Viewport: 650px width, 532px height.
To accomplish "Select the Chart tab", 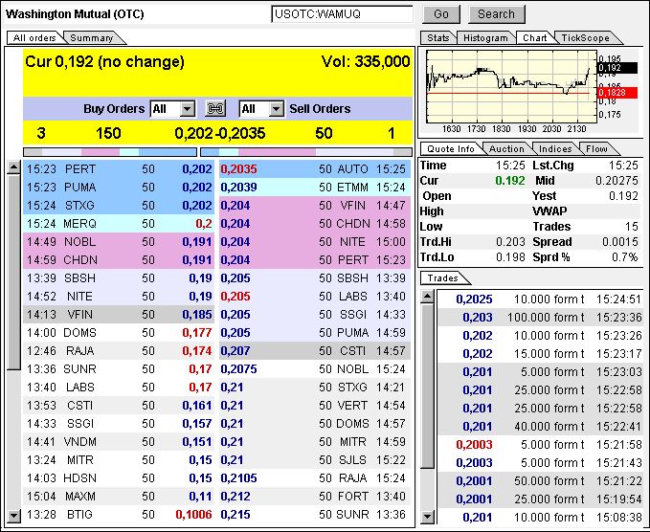I will pyautogui.click(x=535, y=37).
